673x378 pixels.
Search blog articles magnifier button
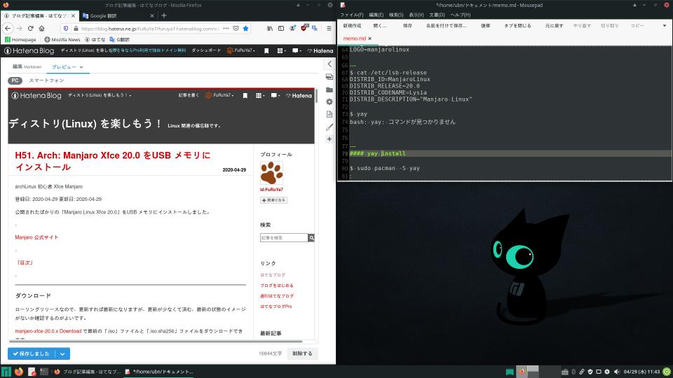[x=311, y=237]
